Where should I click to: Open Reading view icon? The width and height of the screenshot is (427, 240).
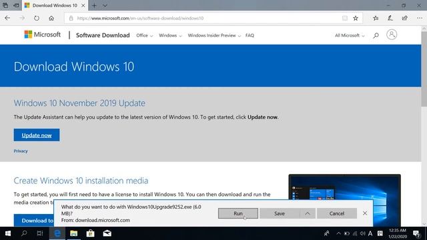345,18
